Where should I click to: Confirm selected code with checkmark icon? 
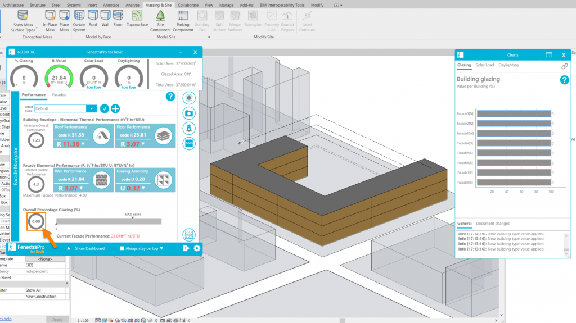[104, 108]
